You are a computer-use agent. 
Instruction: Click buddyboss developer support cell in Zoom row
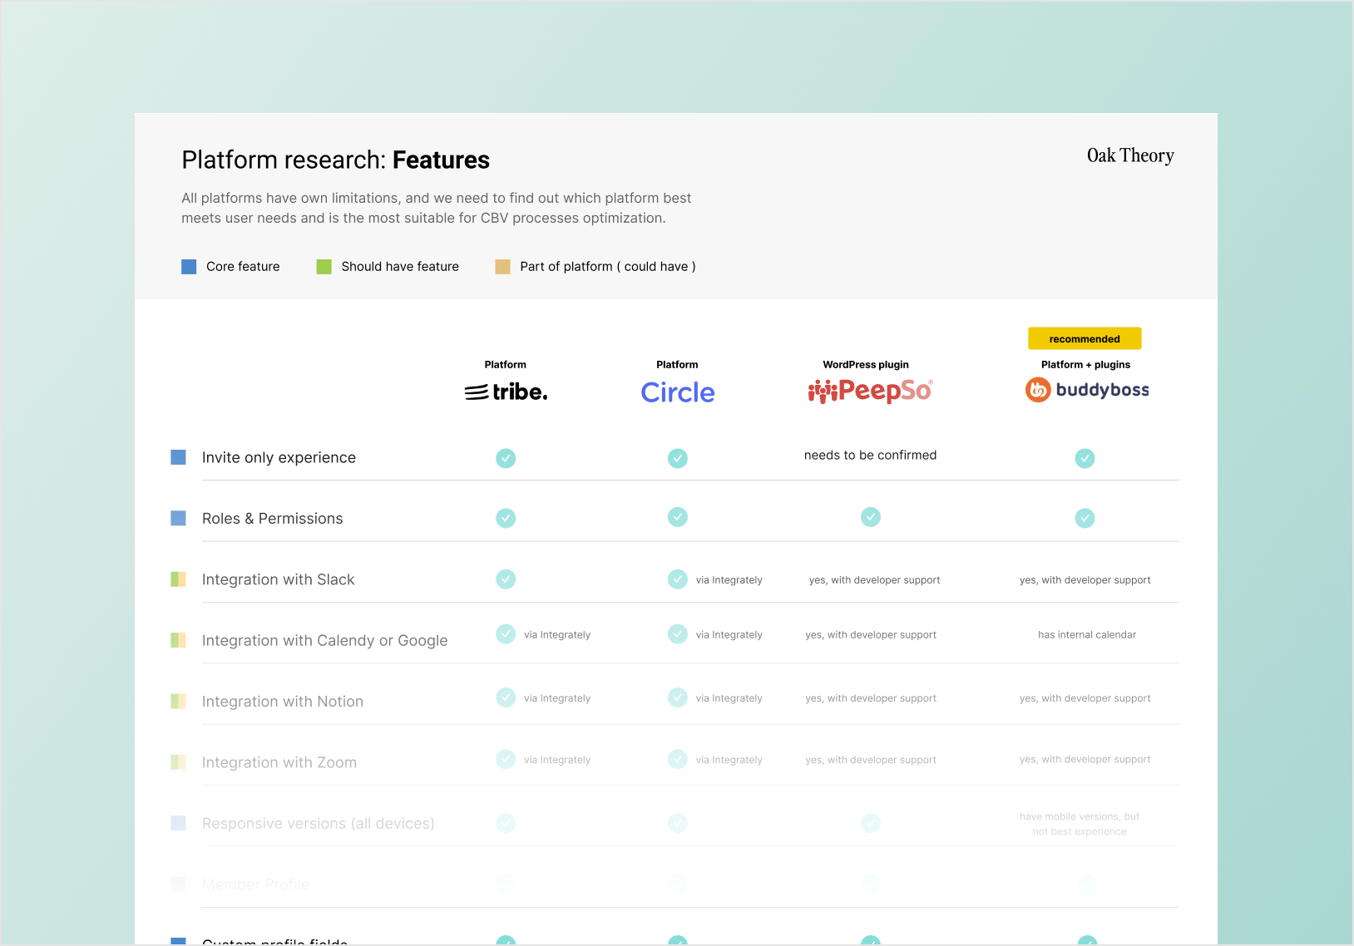[1085, 759]
